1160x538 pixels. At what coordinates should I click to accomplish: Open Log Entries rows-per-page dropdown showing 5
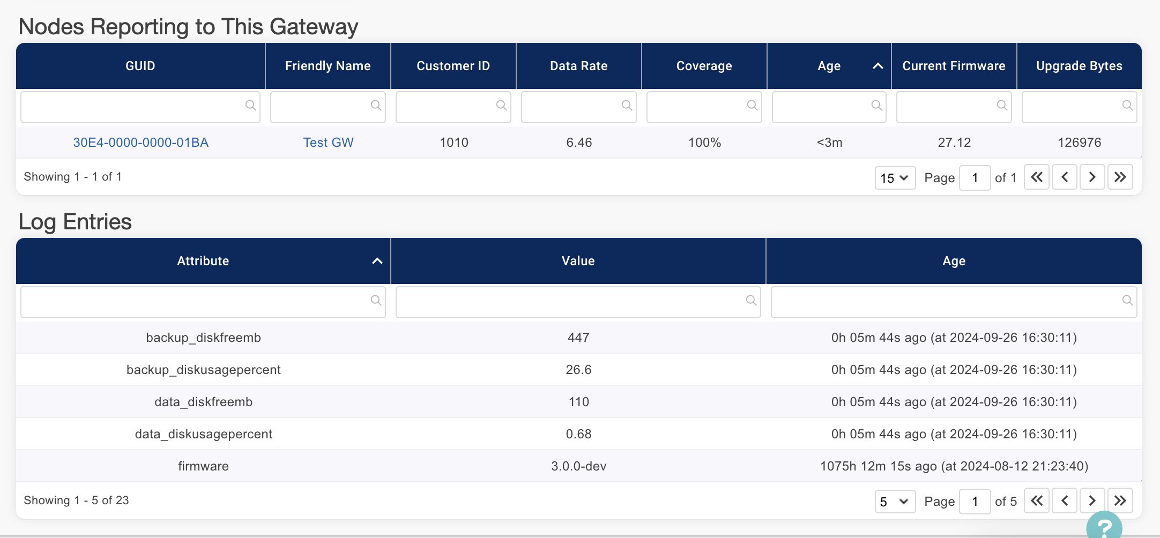895,502
